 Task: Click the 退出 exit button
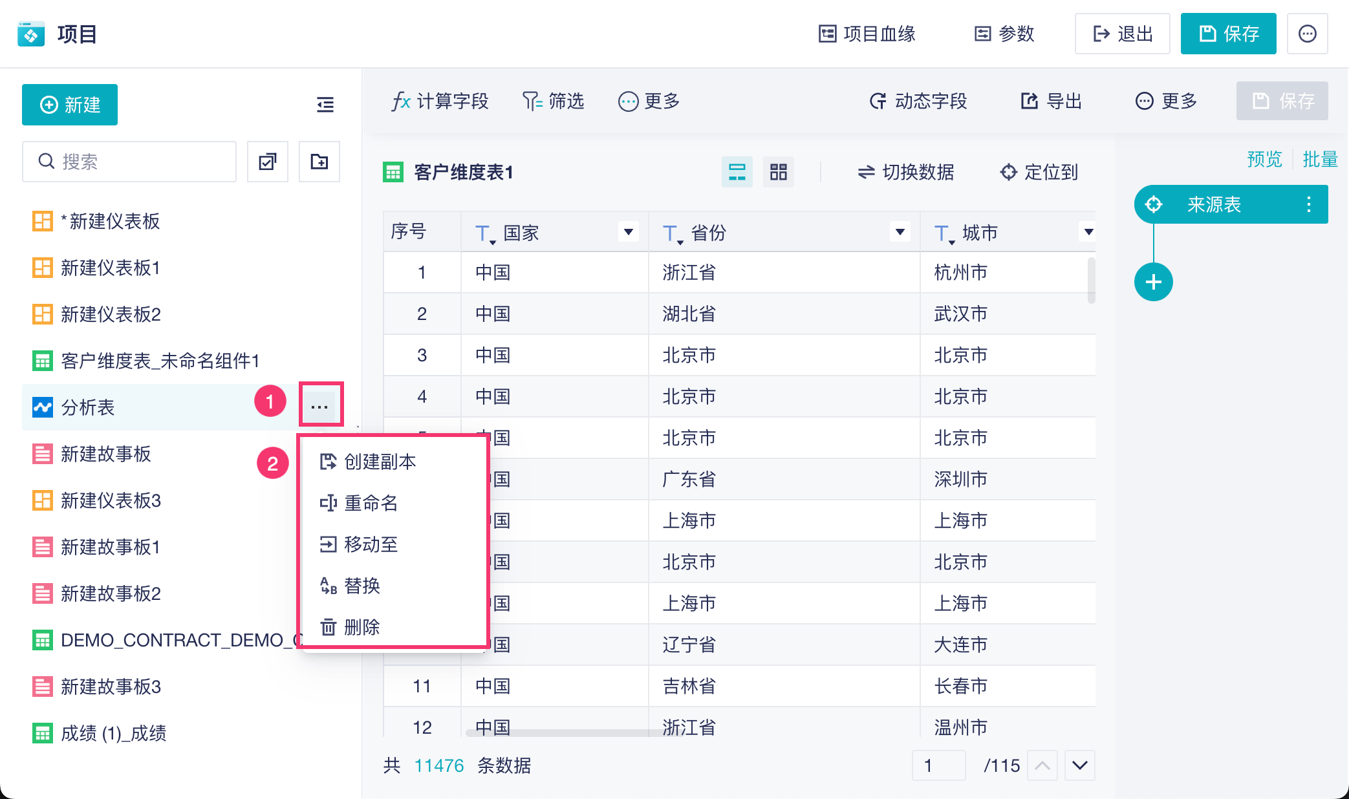[1122, 34]
